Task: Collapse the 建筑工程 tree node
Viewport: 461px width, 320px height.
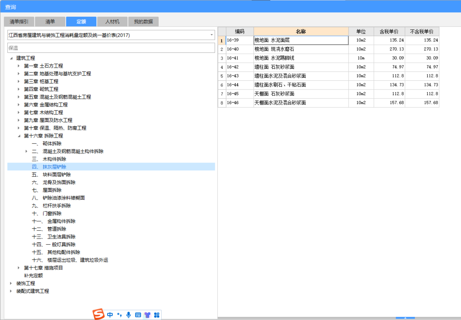Action: tap(11, 58)
